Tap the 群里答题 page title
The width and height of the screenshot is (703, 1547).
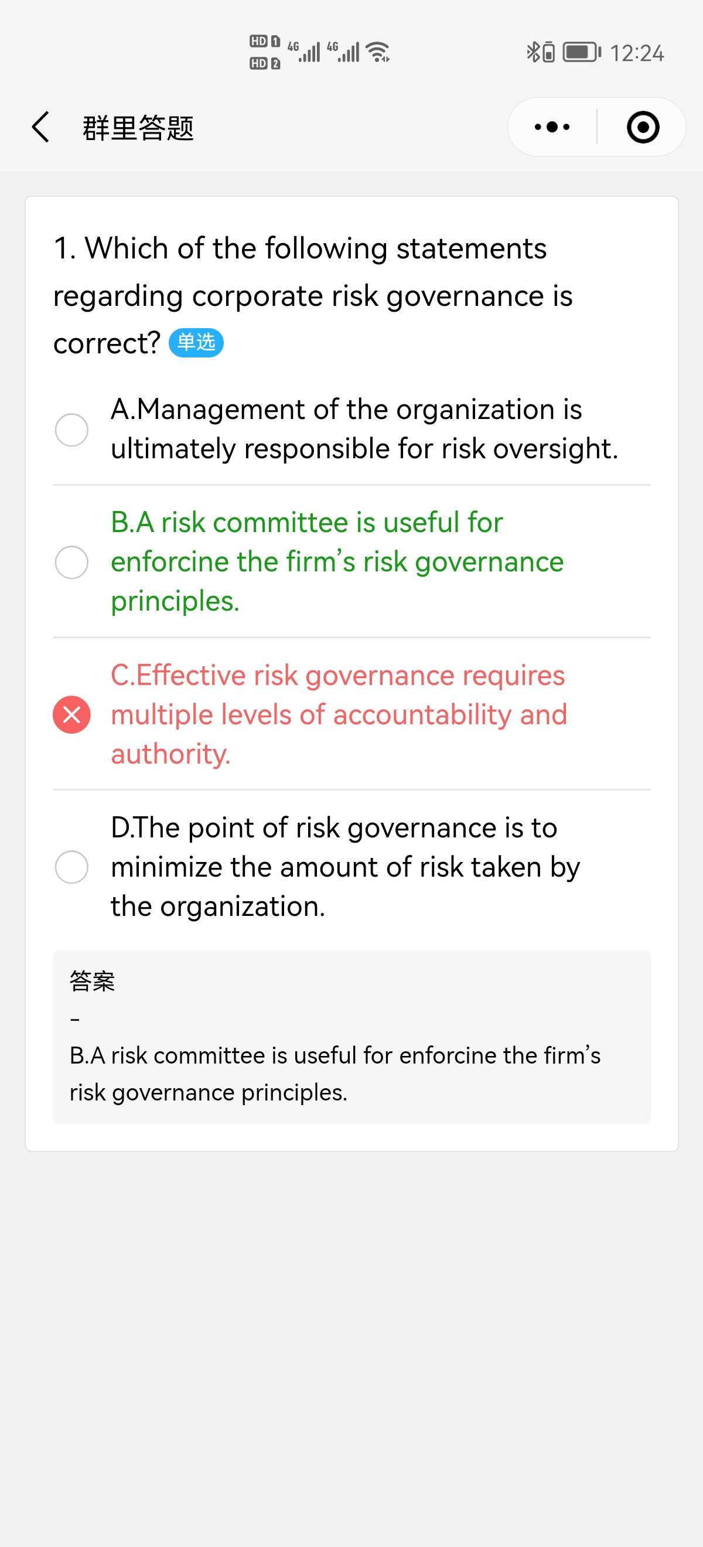[138, 128]
